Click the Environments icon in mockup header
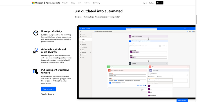 pos(185,29)
